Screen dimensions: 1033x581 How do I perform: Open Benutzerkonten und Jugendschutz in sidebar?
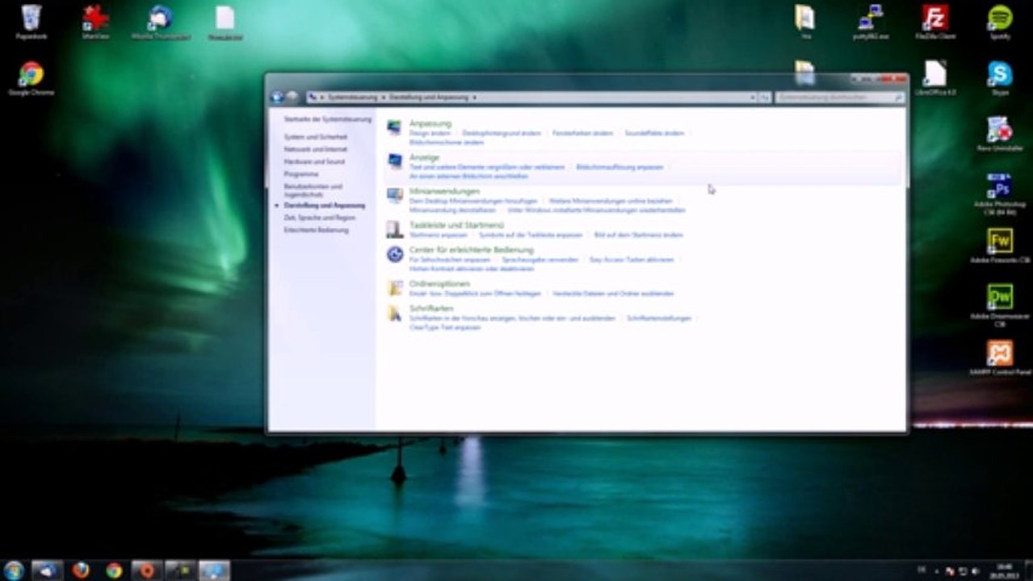(x=313, y=190)
